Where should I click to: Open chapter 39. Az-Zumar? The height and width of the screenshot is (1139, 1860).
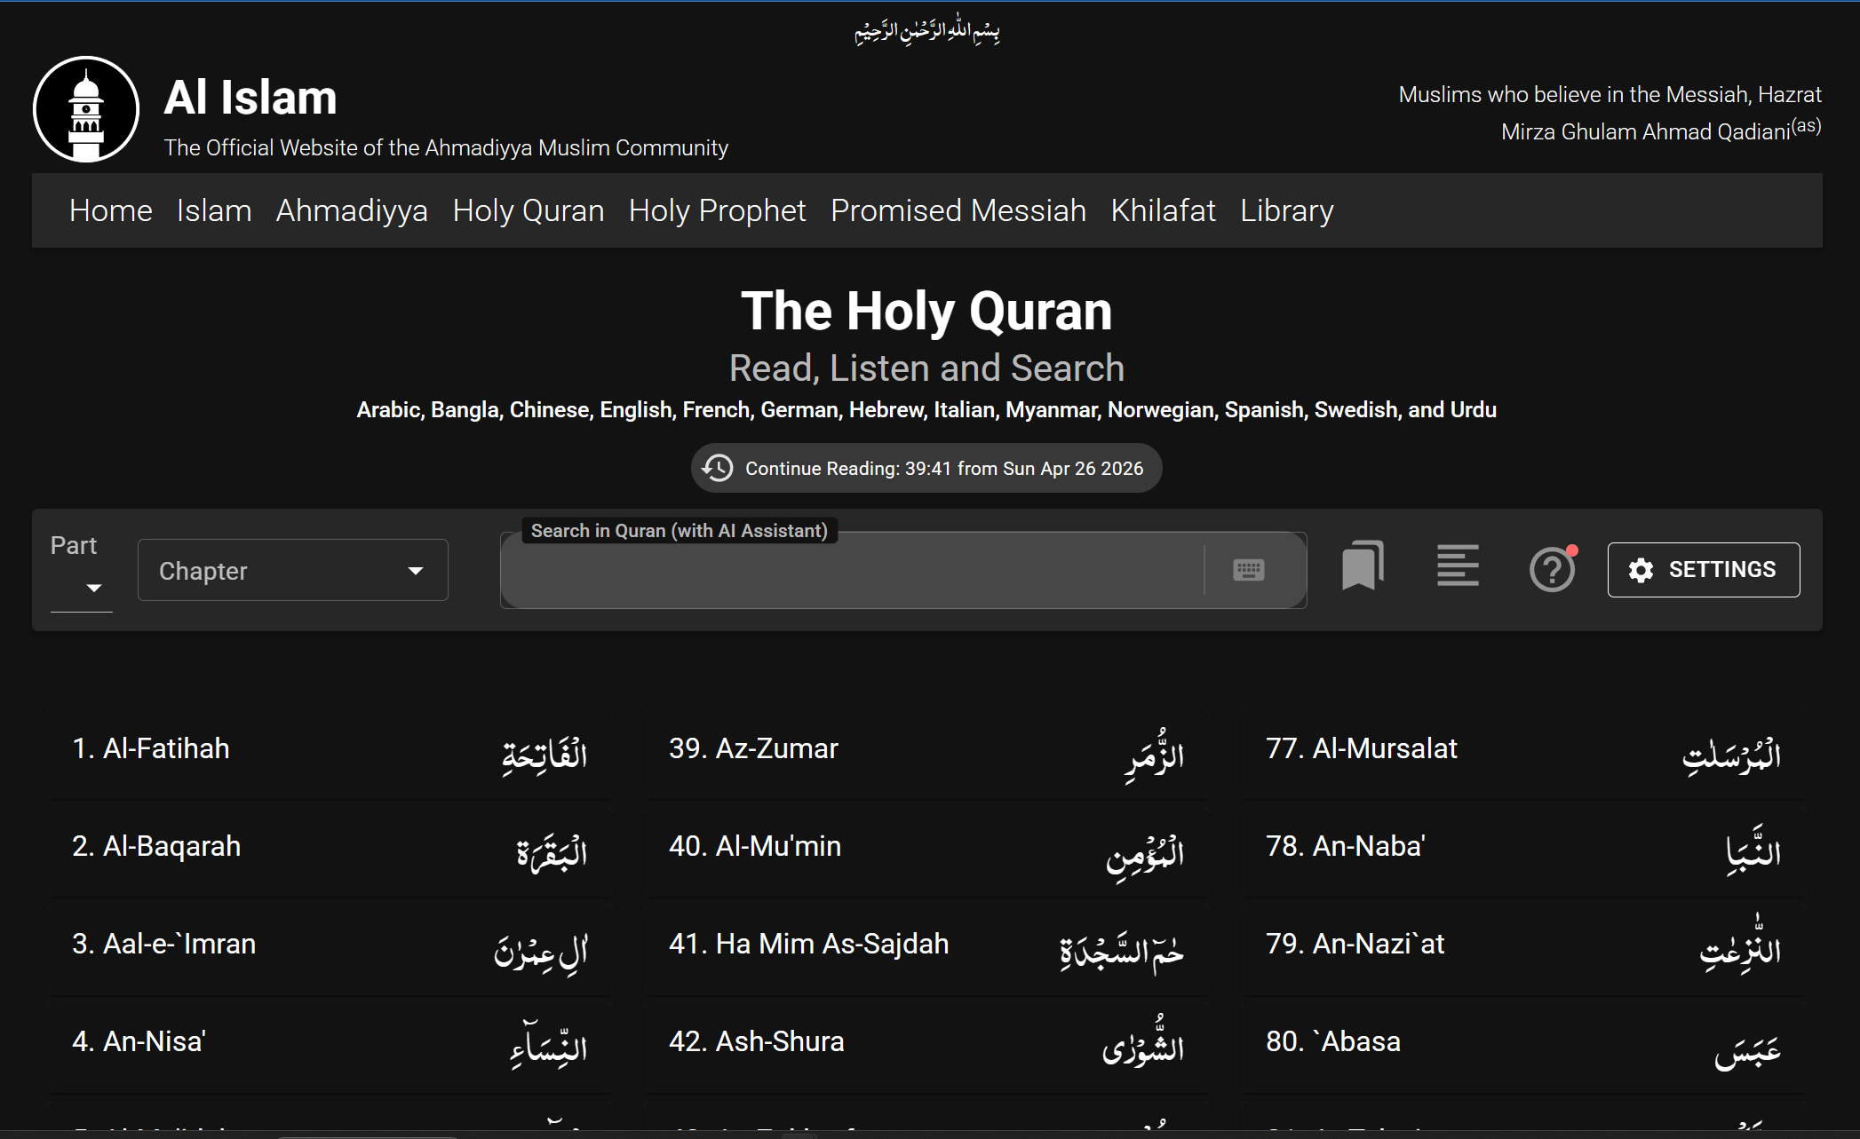pyautogui.click(x=926, y=753)
